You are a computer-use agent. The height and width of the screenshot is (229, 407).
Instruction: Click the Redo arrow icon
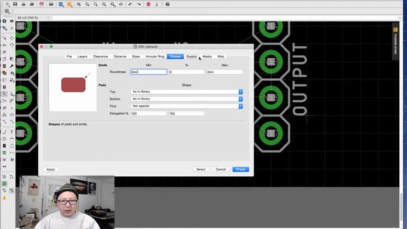pos(139,4)
